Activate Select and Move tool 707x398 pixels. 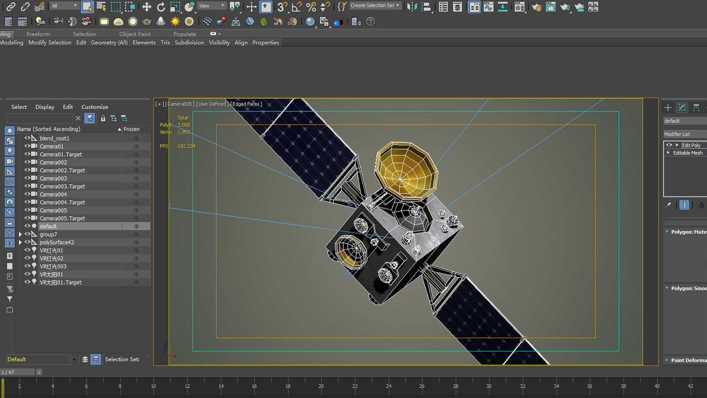pyautogui.click(x=147, y=6)
